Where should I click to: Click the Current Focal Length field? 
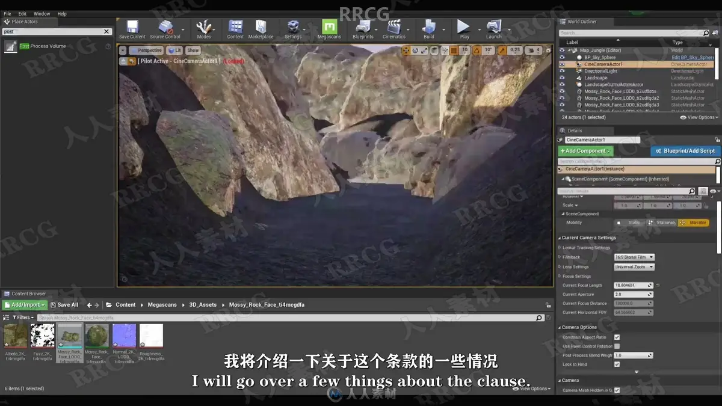(633, 285)
